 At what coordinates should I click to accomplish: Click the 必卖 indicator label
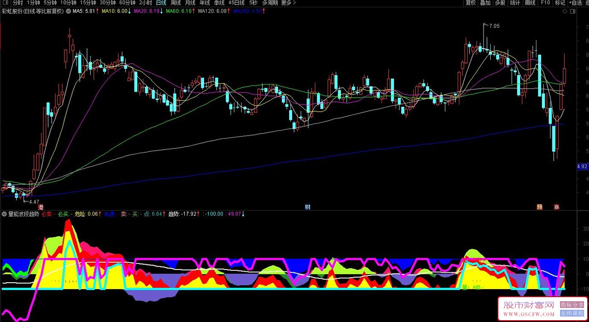click(48, 214)
